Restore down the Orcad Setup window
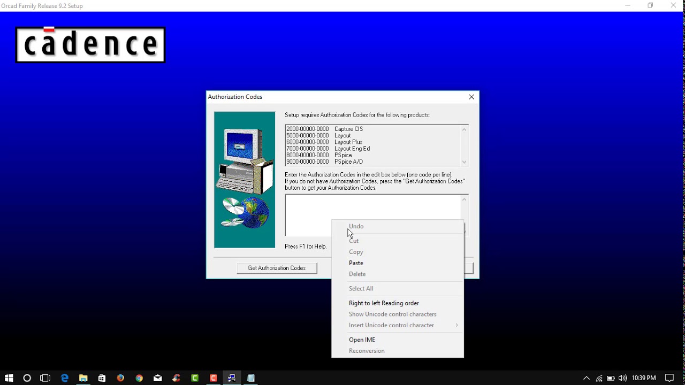Image resolution: width=685 pixels, height=385 pixels. [x=650, y=5]
